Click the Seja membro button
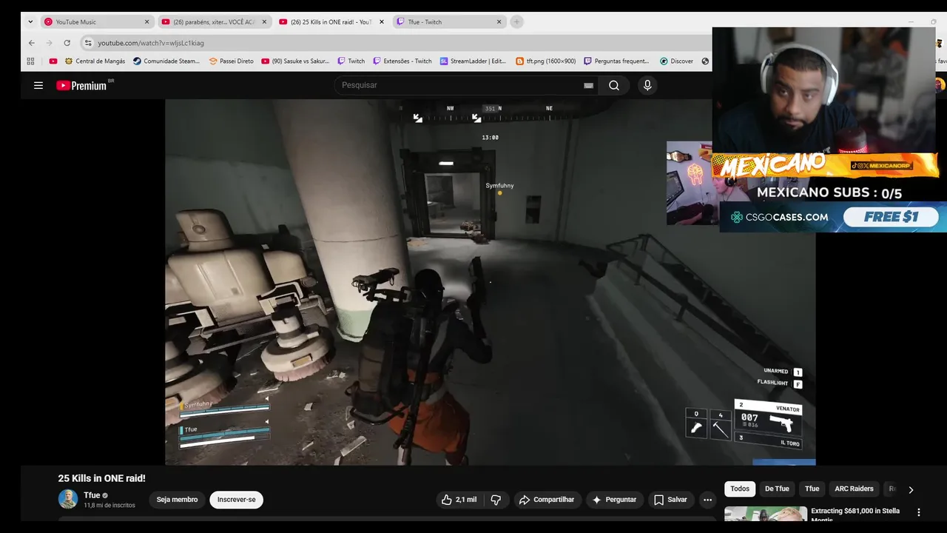The image size is (947, 533). 177,500
